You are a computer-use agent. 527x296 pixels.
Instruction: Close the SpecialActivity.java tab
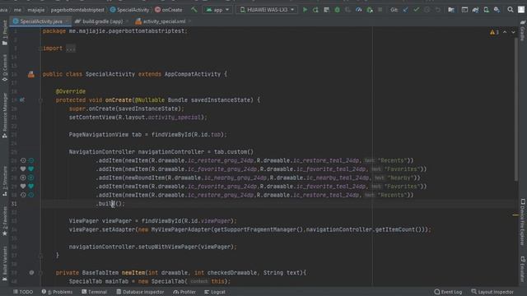click(67, 21)
